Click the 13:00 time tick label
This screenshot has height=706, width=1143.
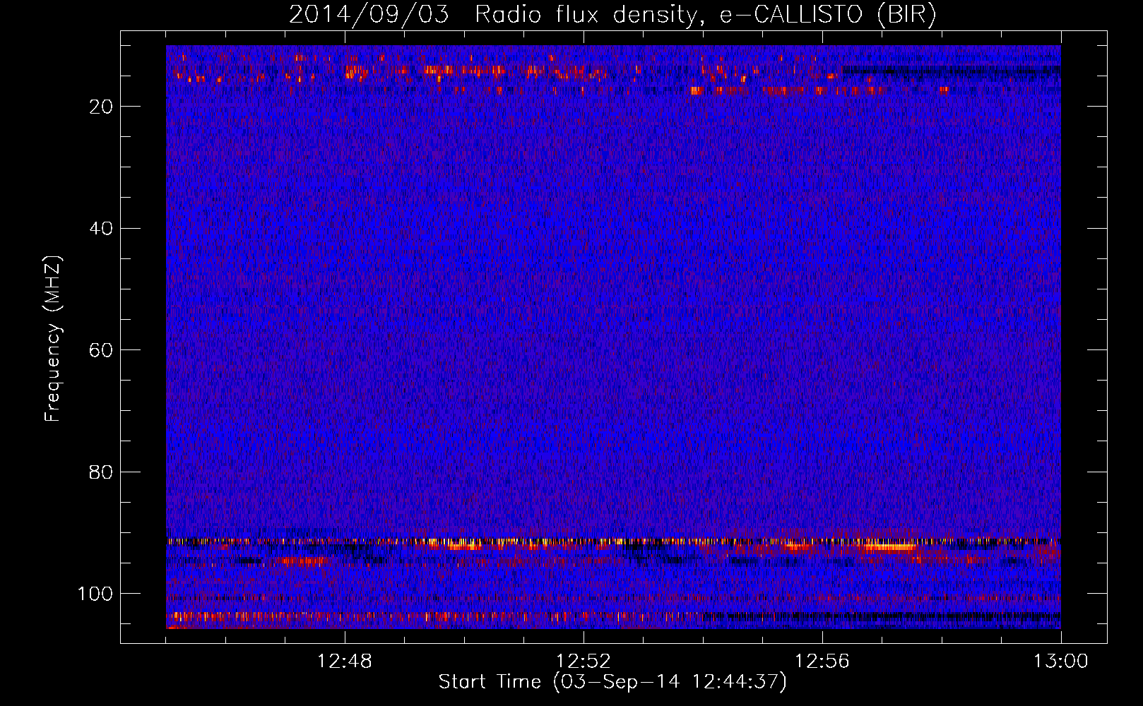coord(1061,662)
